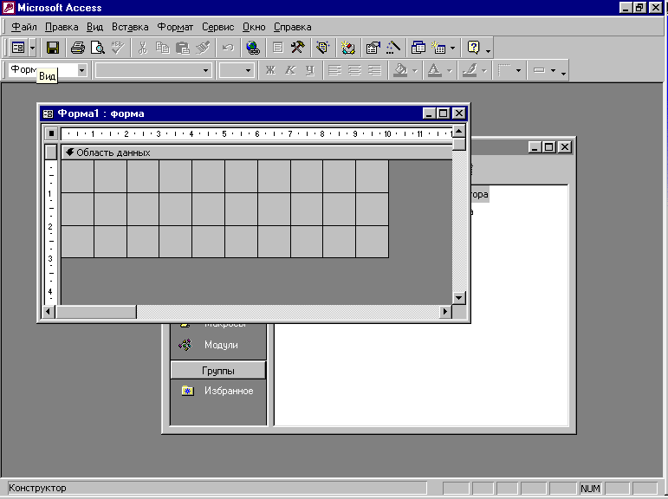Show the Field List icon
Image resolution: width=668 pixels, height=499 pixels.
pos(278,48)
